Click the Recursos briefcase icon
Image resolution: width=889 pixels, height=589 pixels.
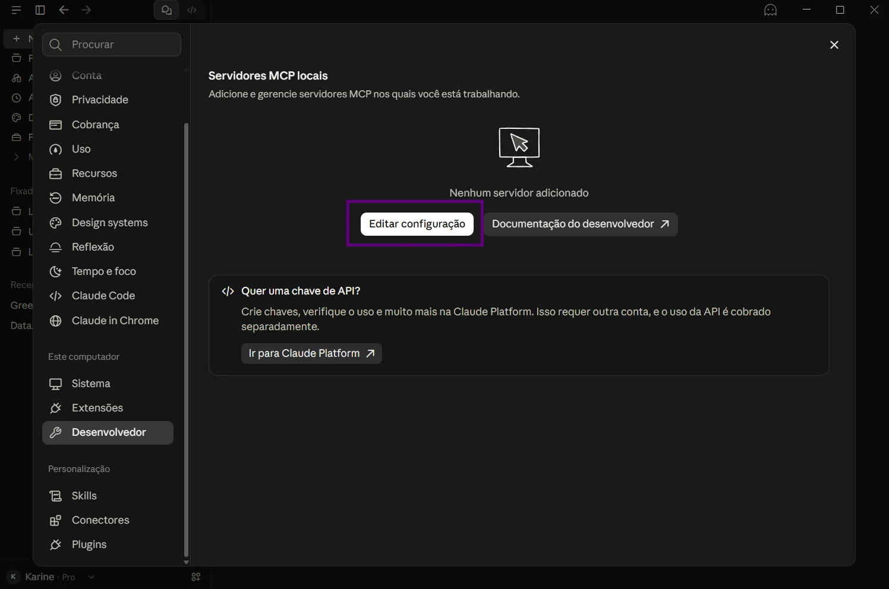[55, 174]
